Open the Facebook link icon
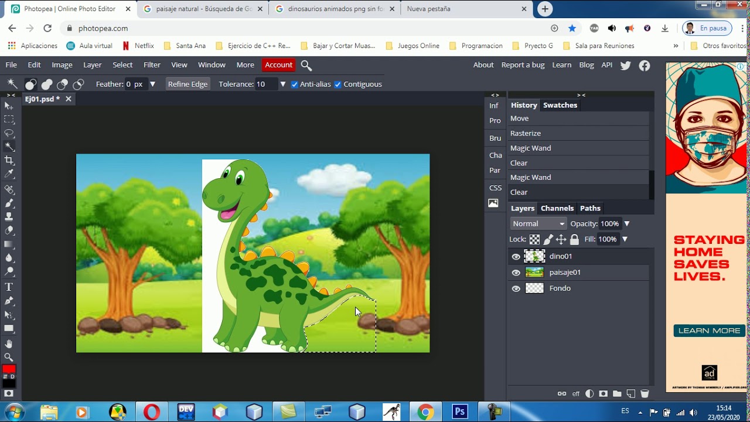Screen dimensions: 750x422 click(x=645, y=65)
